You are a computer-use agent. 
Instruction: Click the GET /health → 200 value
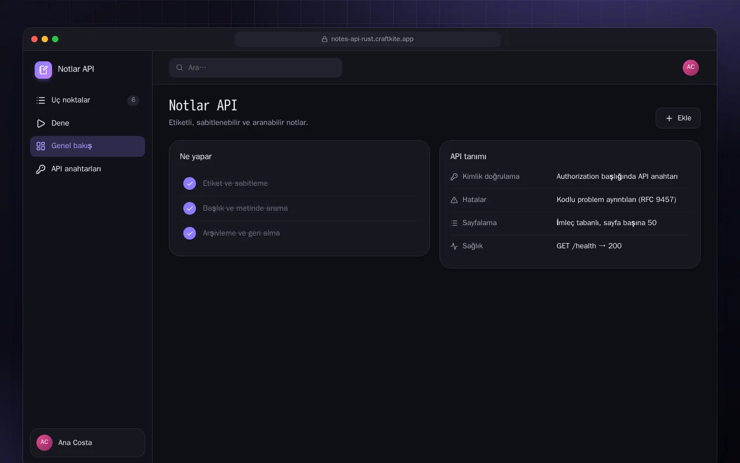tap(589, 246)
